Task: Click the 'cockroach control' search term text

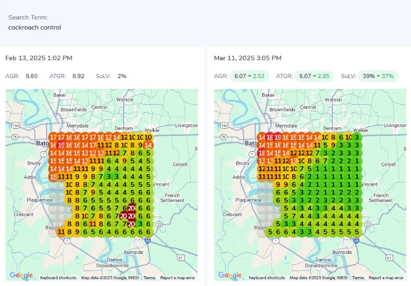Action: [x=35, y=27]
